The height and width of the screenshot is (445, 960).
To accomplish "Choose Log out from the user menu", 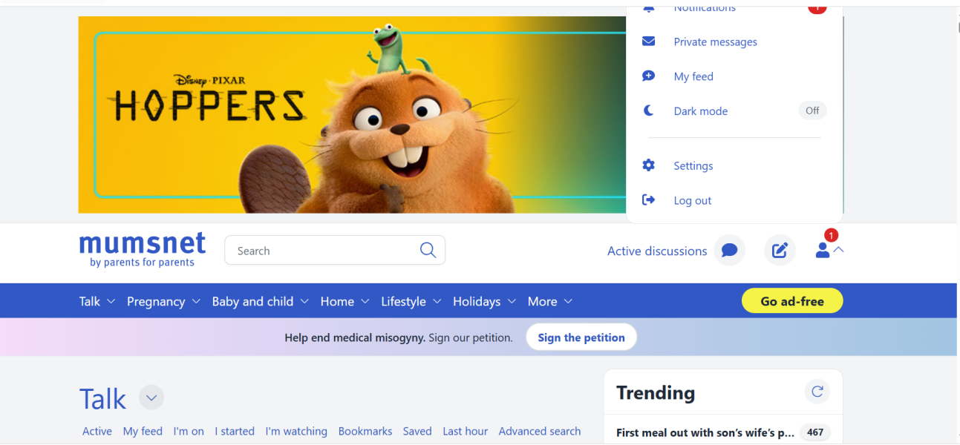I will coord(693,200).
